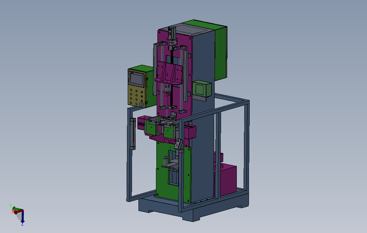Select the grey vertical handle on the left guard frame
The height and width of the screenshot is (233, 367).
[x=133, y=134]
